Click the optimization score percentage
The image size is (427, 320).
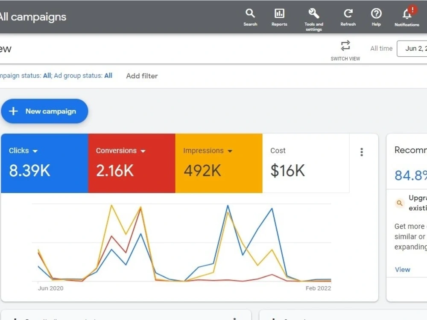coord(411,175)
